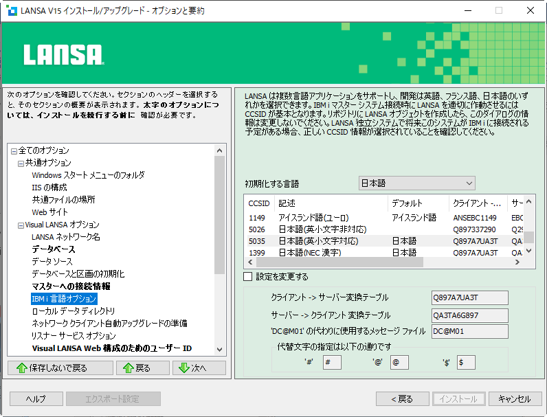Viewport: 547px width, 417px height.
Task: Click the 次へ button
Action: pos(199,368)
